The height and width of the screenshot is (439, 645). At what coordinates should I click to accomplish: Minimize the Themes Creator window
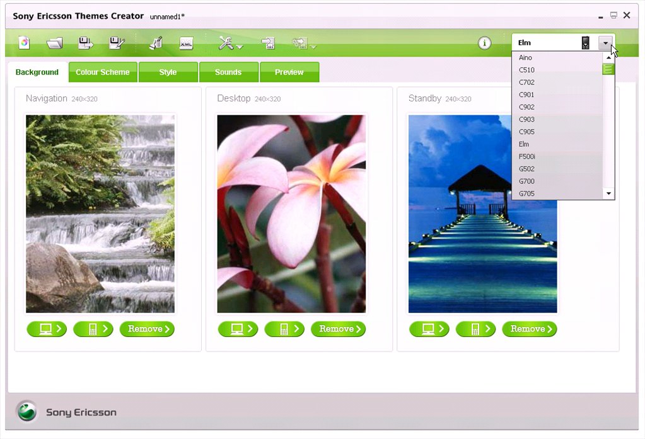pyautogui.click(x=601, y=16)
